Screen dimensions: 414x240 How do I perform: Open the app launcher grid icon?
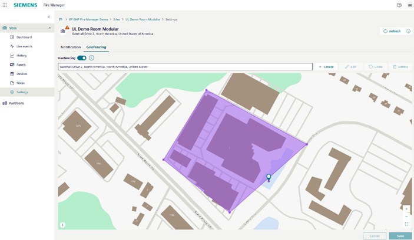click(x=5, y=5)
